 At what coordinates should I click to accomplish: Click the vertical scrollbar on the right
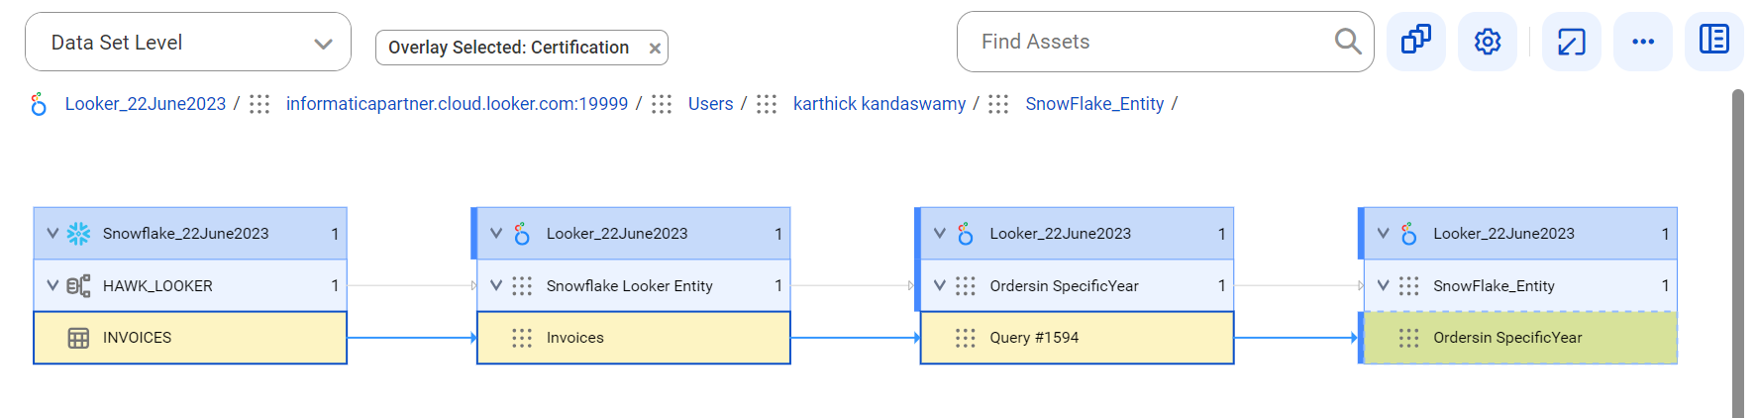tap(1738, 254)
